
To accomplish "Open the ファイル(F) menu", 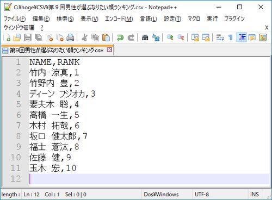I will coord(15,18).
